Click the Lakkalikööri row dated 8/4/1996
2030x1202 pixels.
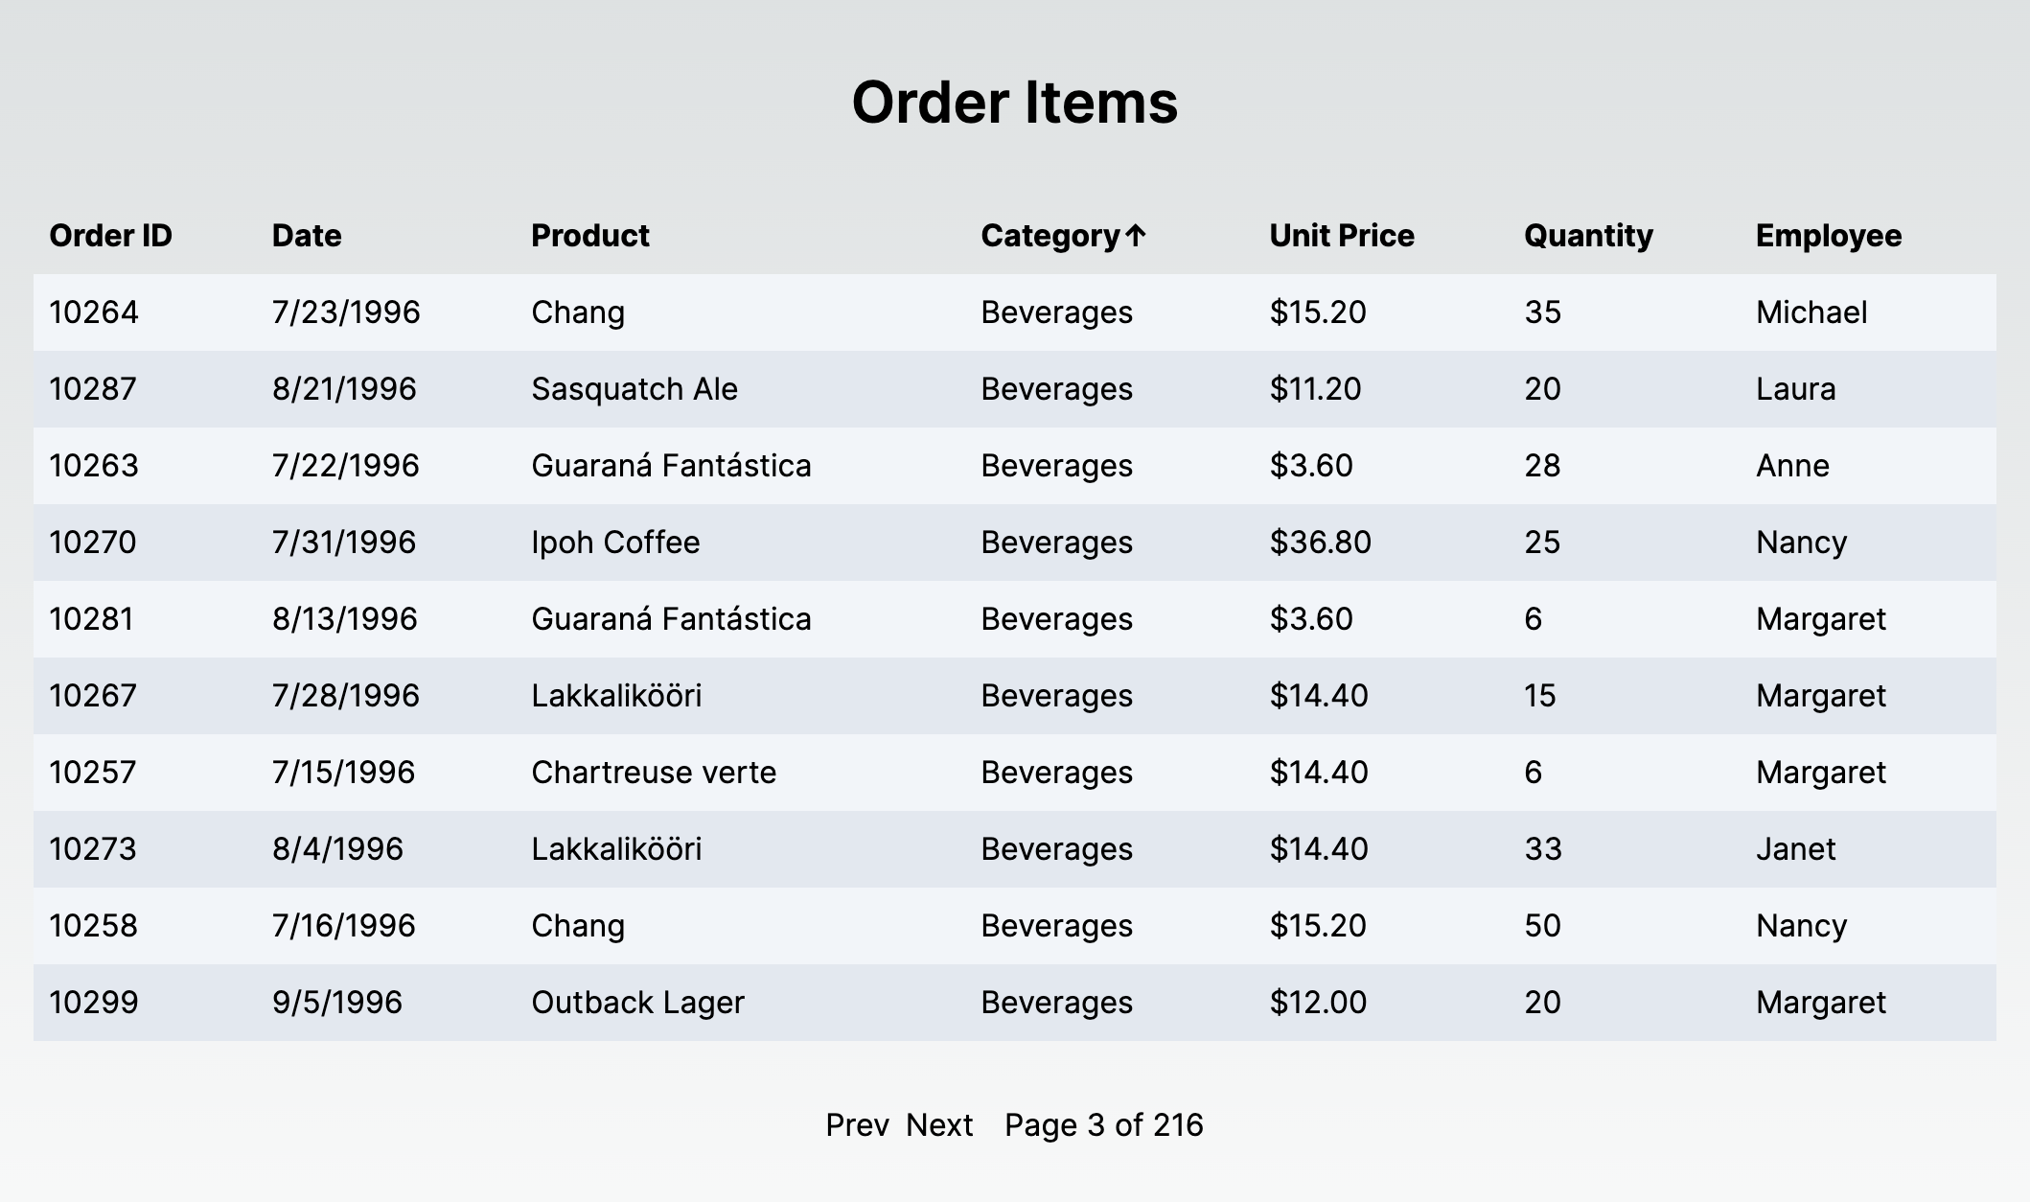tap(616, 848)
